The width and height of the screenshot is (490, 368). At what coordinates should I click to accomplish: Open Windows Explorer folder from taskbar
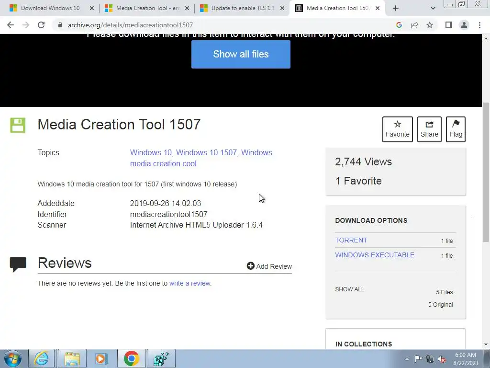click(72, 358)
